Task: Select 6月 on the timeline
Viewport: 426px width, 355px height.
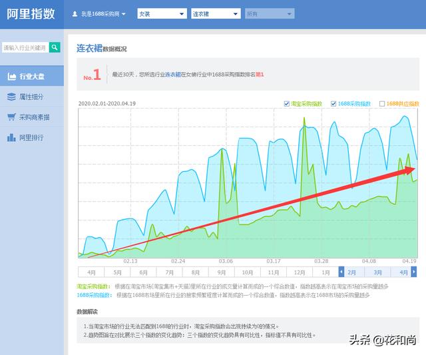Action: click(144, 272)
